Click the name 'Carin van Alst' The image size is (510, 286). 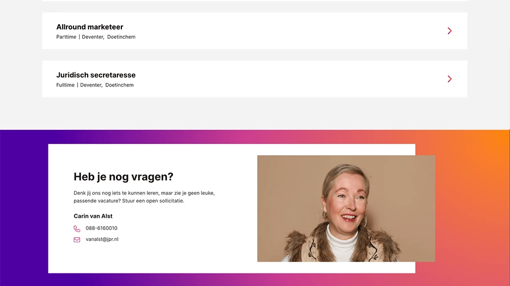93,216
